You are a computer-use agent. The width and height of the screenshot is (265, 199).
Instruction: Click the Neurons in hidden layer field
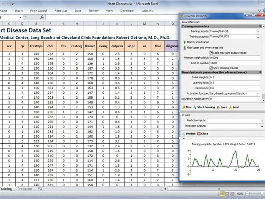pos(235,99)
